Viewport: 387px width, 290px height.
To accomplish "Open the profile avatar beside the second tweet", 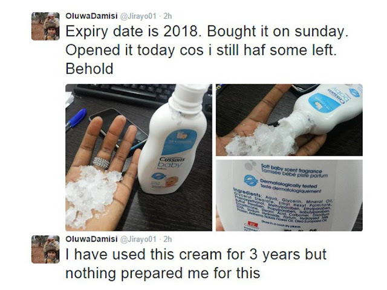I will [x=45, y=250].
